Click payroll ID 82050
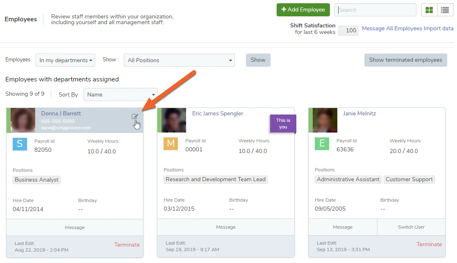The width and height of the screenshot is (457, 263). tap(43, 150)
